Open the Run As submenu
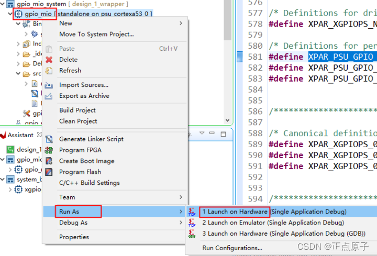 (x=115, y=212)
